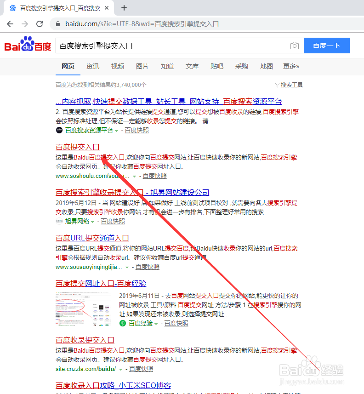
Task: Open 搜索工具 search tools
Action: [x=291, y=85]
